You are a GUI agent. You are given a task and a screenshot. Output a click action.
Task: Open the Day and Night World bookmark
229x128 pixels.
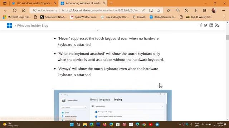(115, 17)
